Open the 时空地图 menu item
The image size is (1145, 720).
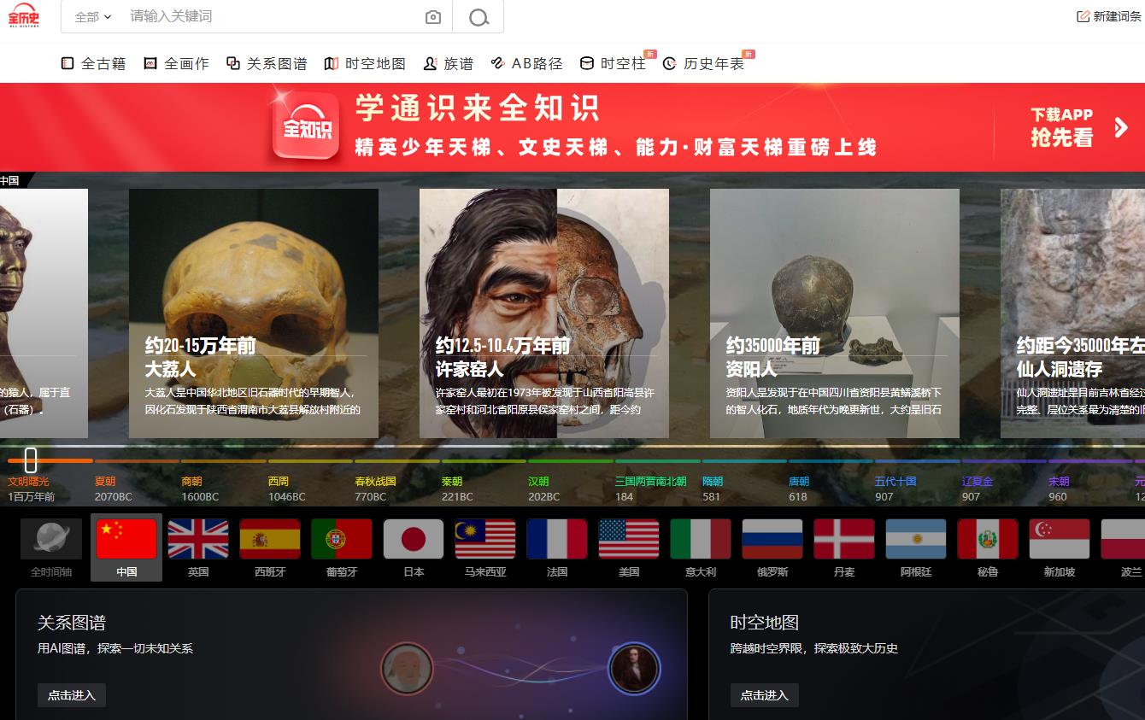pyautogui.click(x=365, y=63)
